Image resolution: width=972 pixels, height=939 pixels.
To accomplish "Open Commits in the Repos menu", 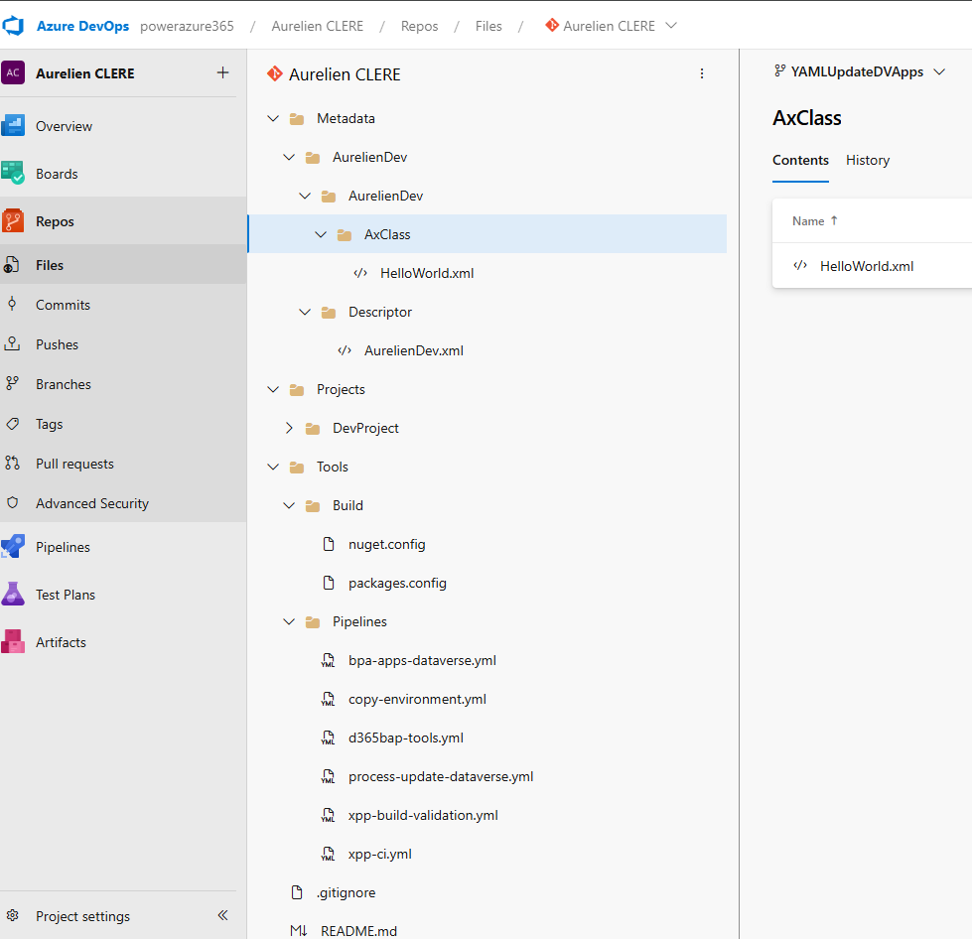I will coord(63,305).
